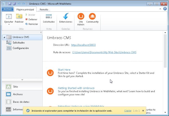Open Getting Started with Umbraco link

pyautogui.click(x=76, y=88)
